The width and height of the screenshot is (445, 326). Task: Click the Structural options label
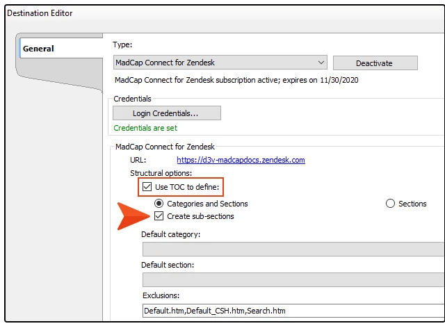point(161,173)
